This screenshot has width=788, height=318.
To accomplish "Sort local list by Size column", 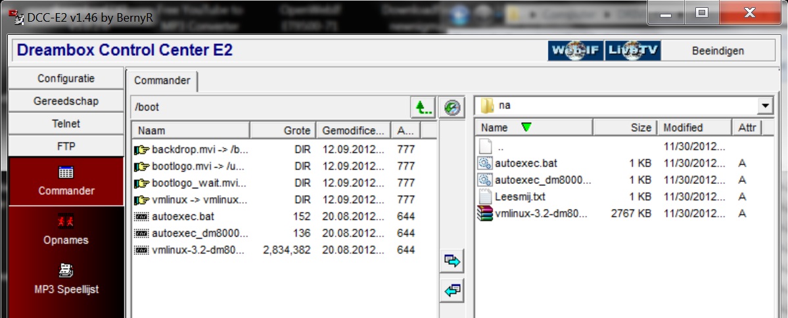I will pos(625,128).
